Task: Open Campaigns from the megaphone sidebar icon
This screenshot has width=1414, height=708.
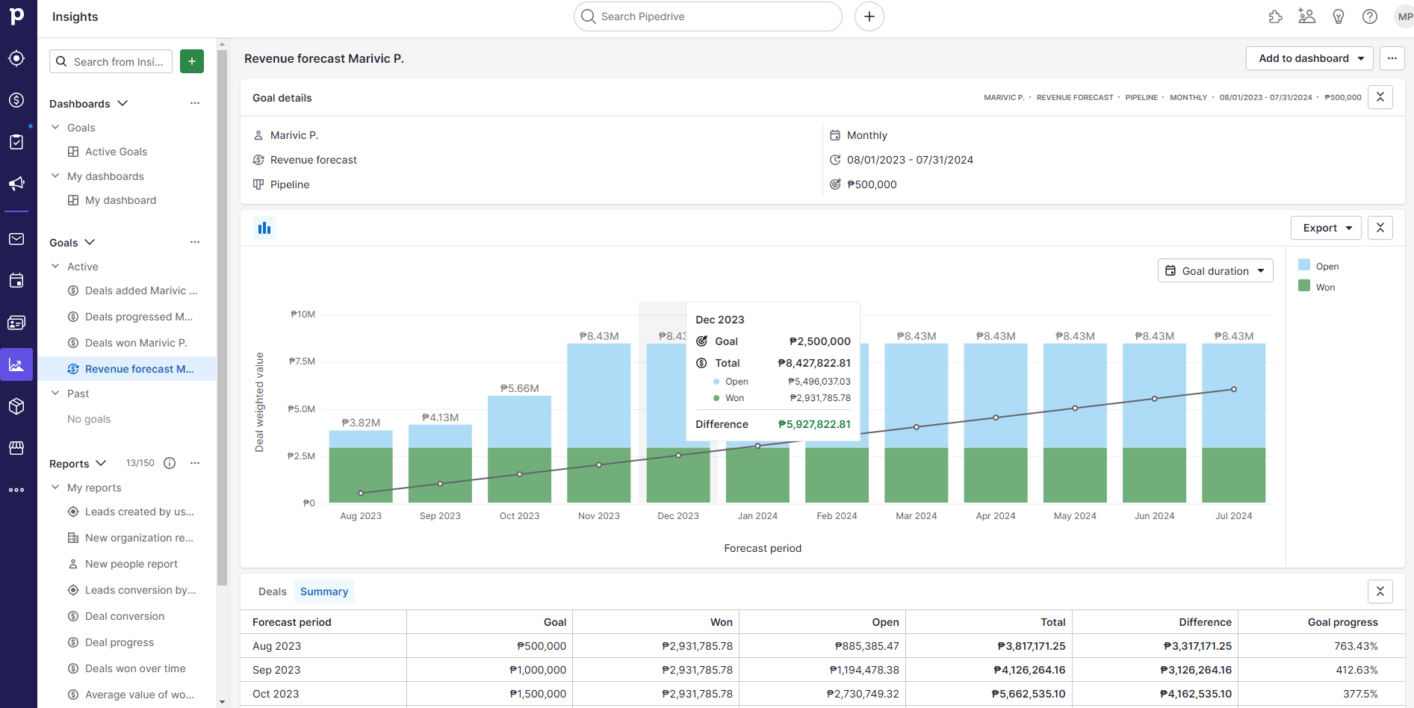Action: point(16,184)
